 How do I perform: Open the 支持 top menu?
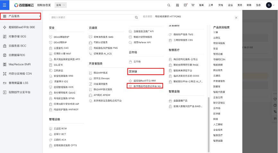tap(240, 5)
